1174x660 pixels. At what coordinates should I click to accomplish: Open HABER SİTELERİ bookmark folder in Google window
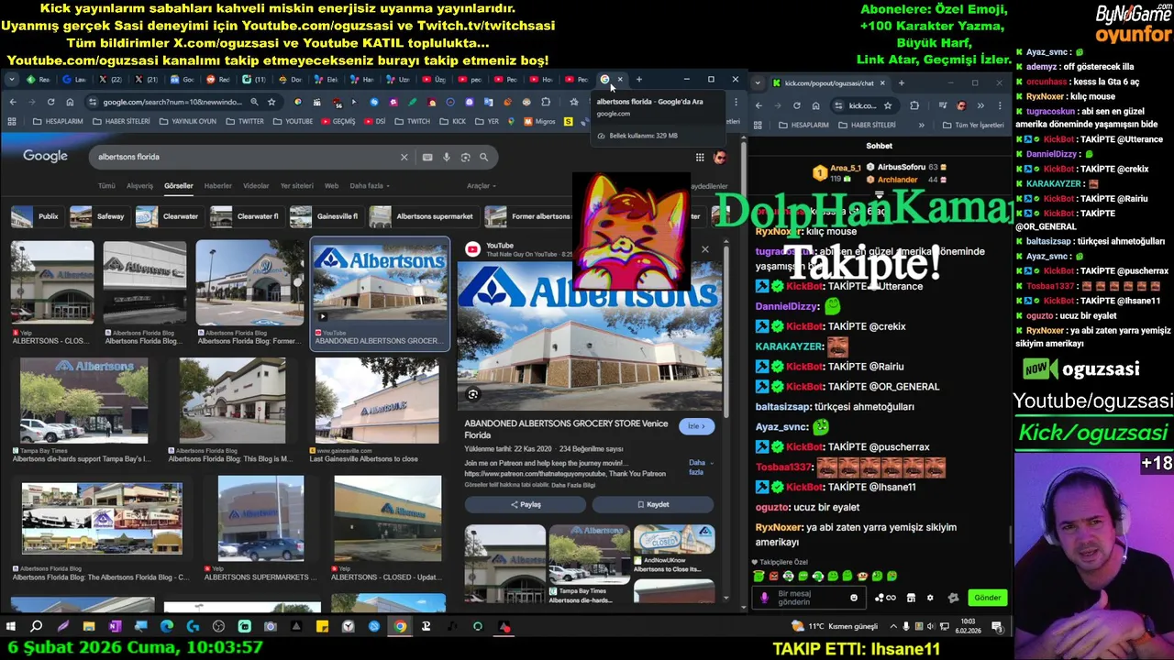(122, 121)
